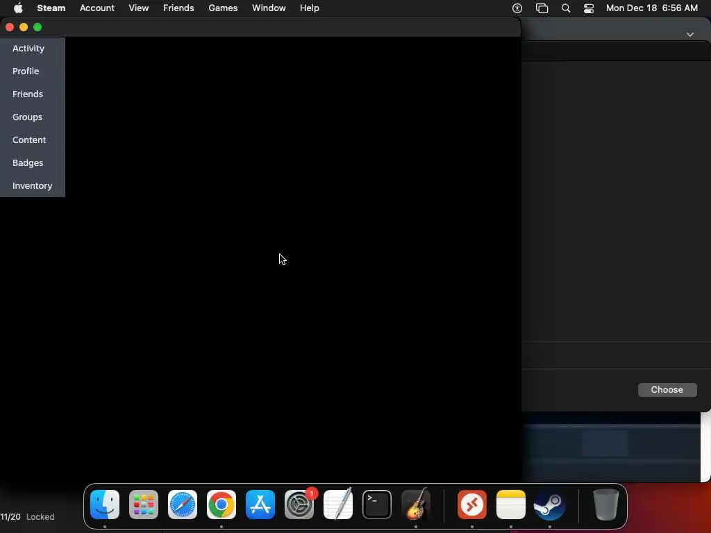Click the date and time clock
This screenshot has width=711, height=533.
651,8
